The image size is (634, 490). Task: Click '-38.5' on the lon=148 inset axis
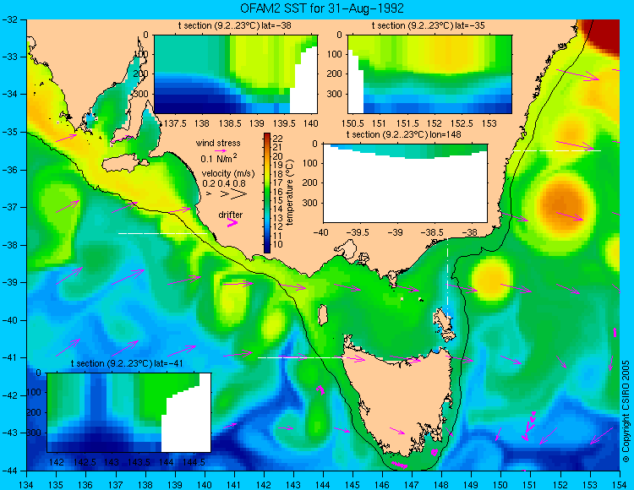point(434,232)
